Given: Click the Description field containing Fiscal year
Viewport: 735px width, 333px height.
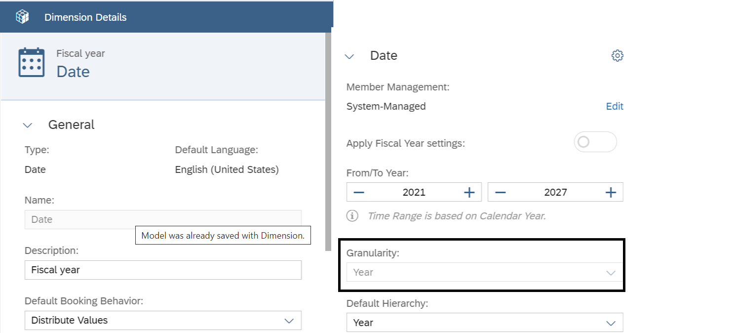Looking at the screenshot, I should click(x=163, y=270).
